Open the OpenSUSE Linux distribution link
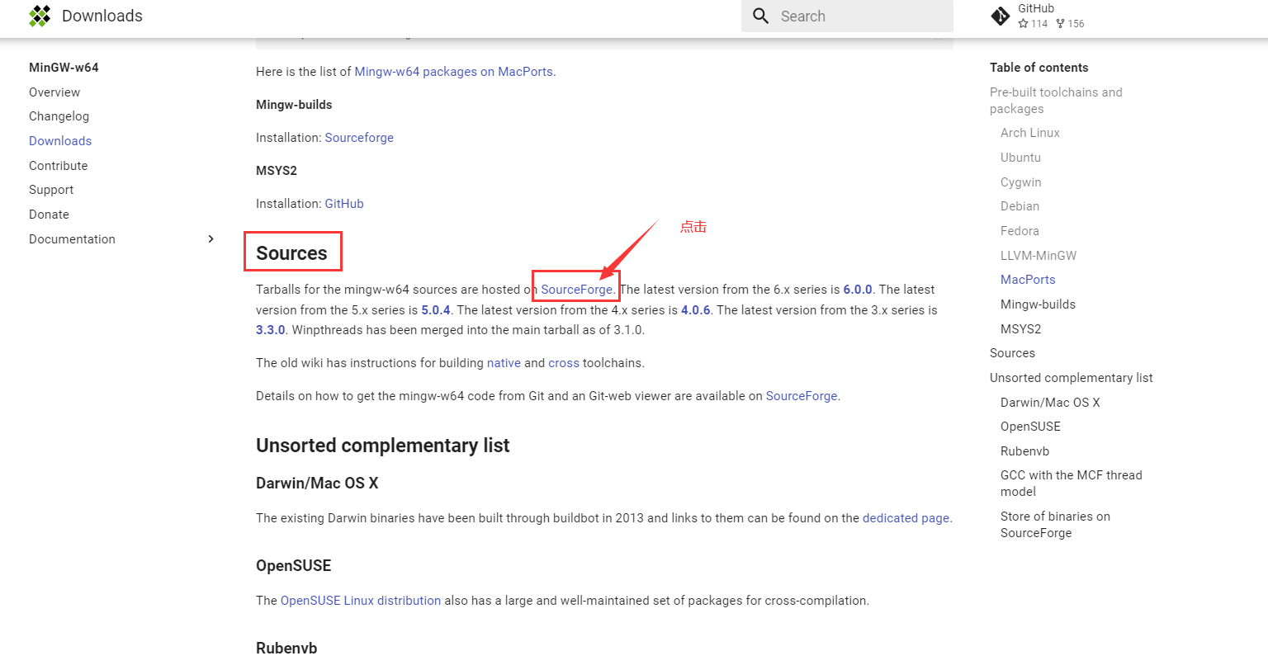1268x670 pixels. pyautogui.click(x=360, y=600)
